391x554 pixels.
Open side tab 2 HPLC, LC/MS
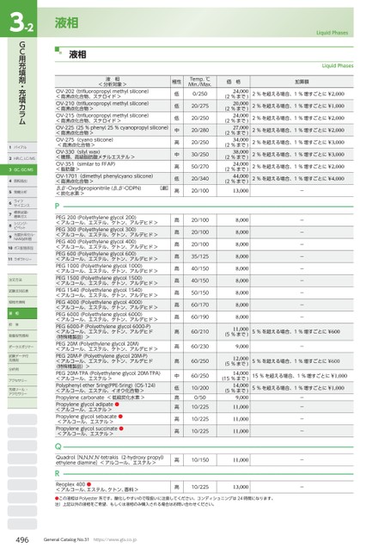[x=22, y=158]
